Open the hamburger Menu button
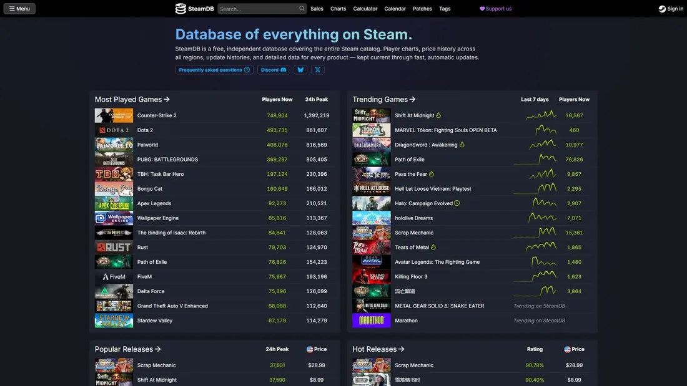This screenshot has width=687, height=386. pos(20,9)
